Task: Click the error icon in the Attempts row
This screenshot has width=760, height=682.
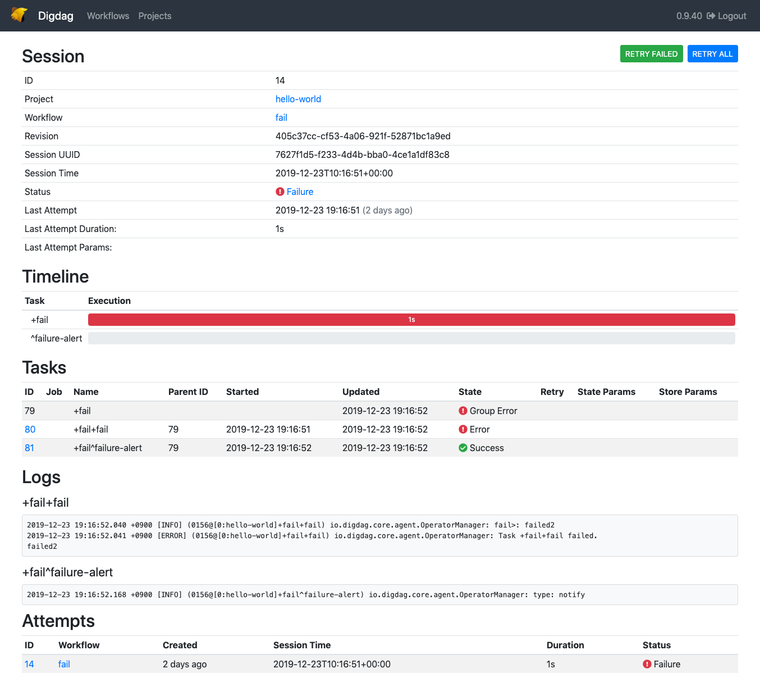Action: pyautogui.click(x=648, y=664)
